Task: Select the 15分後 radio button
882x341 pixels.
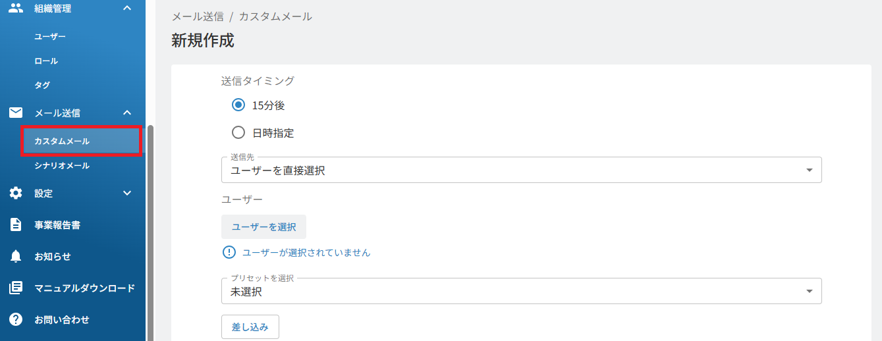Action: click(x=238, y=105)
